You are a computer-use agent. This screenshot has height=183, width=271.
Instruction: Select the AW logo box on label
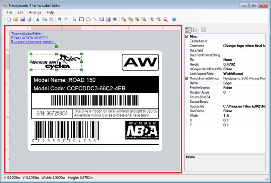141,62
